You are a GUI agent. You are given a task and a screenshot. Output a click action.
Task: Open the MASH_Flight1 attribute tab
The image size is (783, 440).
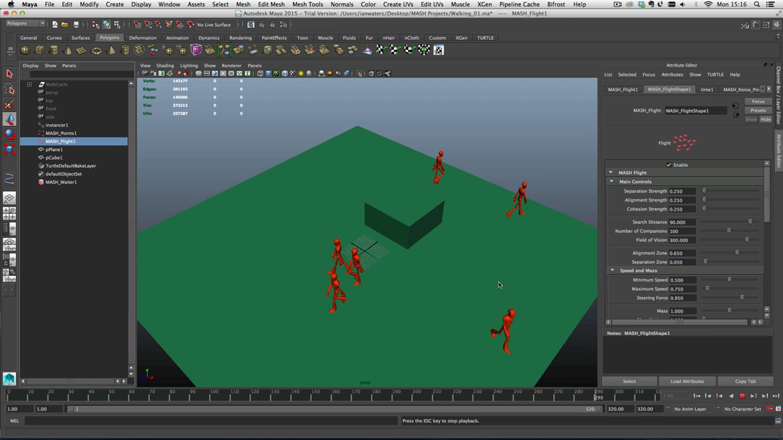622,89
